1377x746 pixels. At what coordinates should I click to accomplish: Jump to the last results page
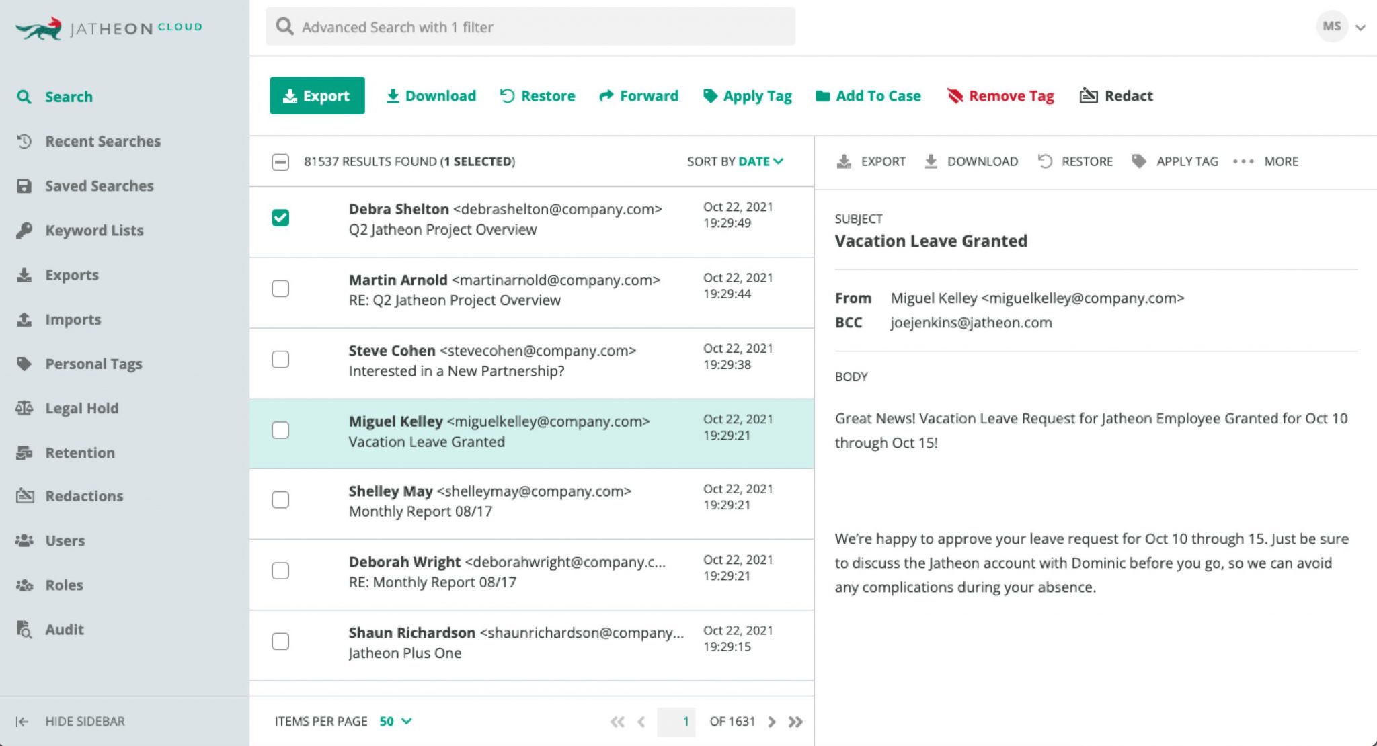(795, 722)
